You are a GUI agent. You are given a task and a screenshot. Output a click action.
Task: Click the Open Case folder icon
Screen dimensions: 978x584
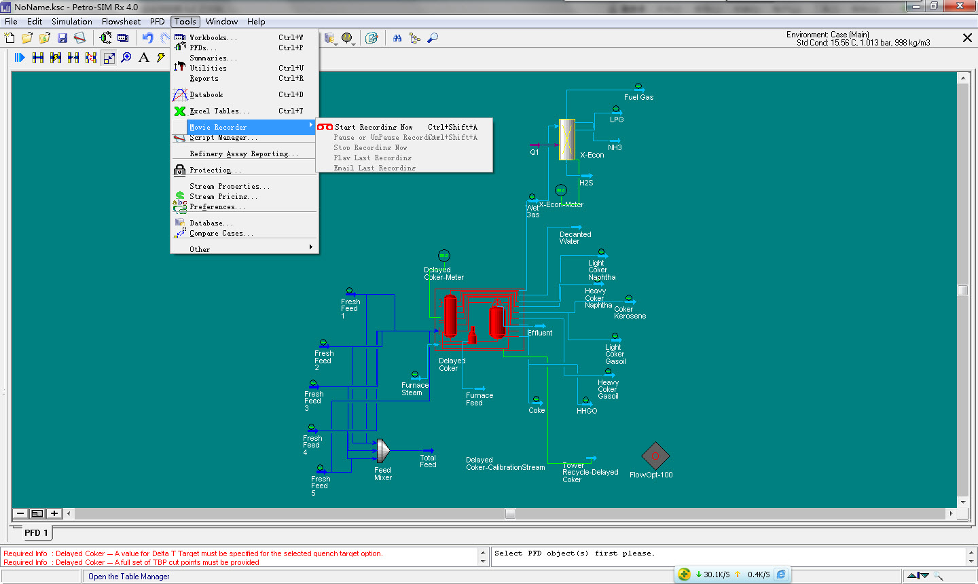[27, 38]
